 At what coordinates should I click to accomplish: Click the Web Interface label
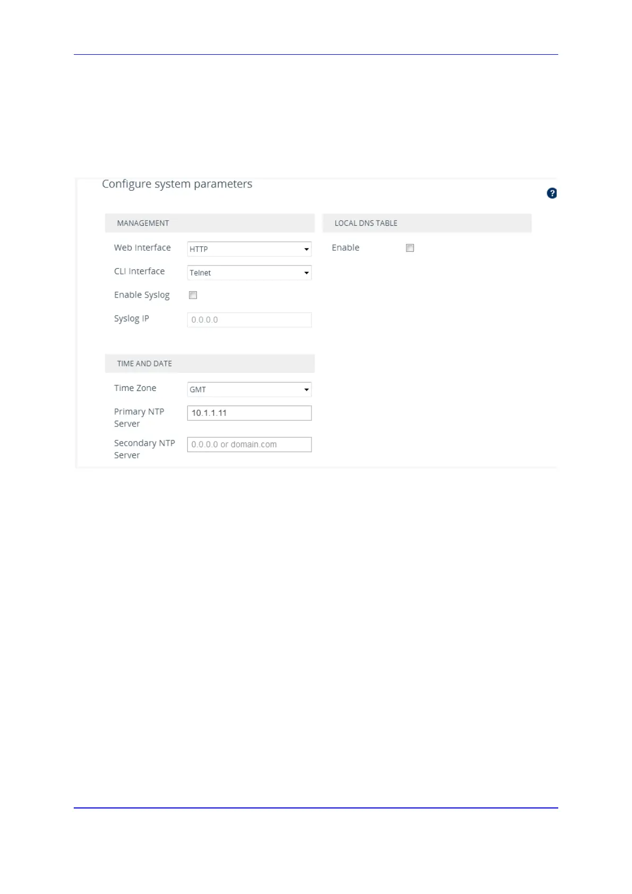(142, 248)
